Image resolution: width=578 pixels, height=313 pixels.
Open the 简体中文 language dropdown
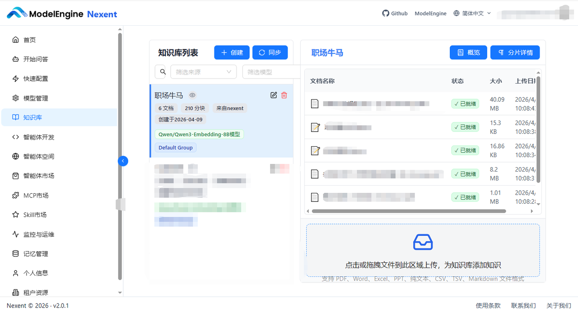coord(472,14)
